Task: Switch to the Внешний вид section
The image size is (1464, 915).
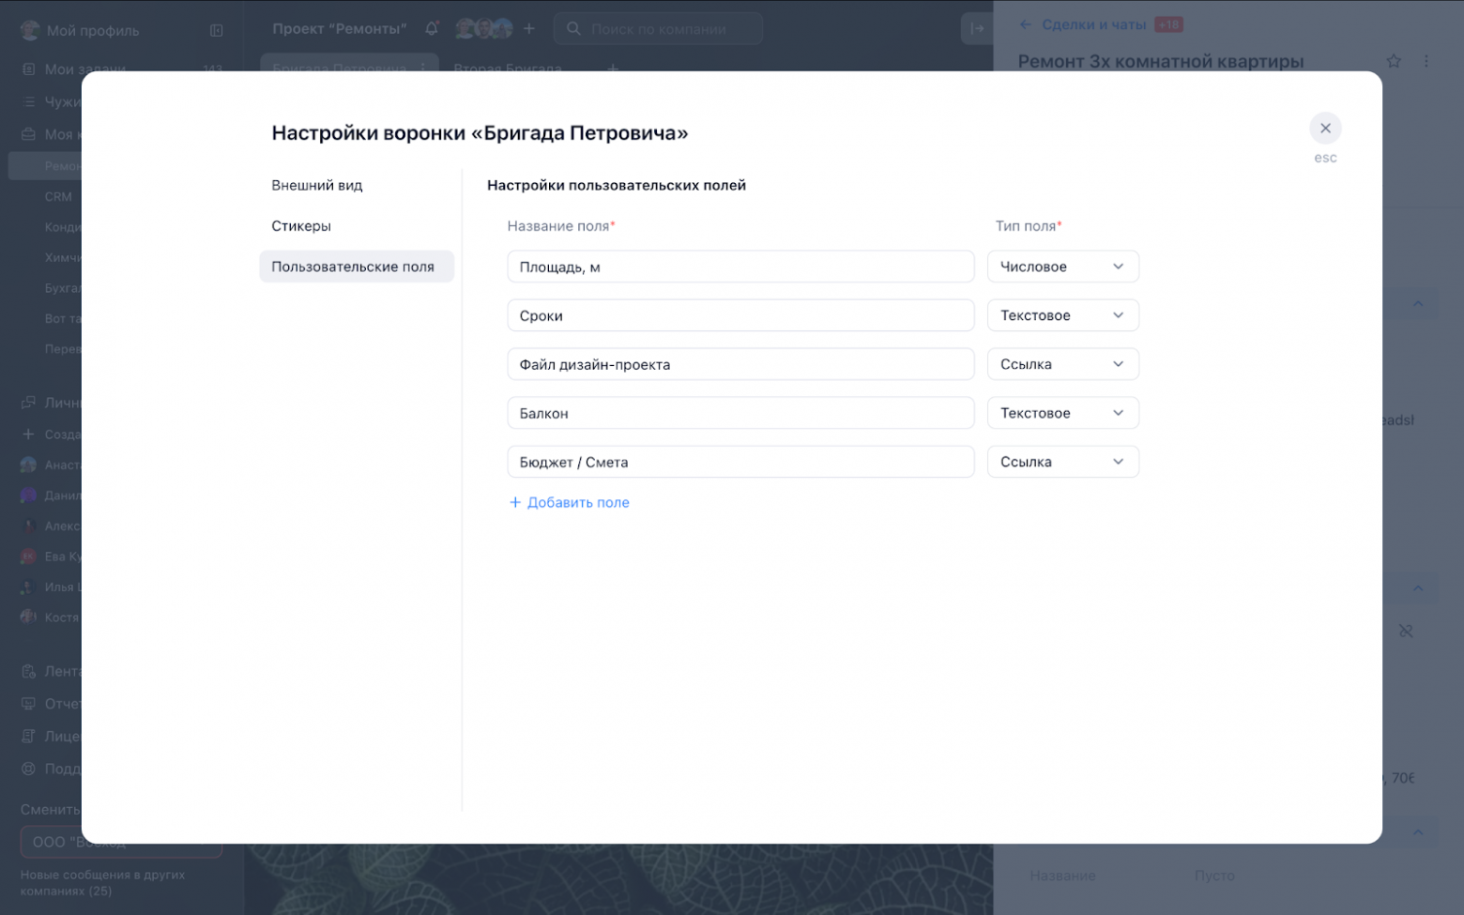Action: tap(318, 185)
